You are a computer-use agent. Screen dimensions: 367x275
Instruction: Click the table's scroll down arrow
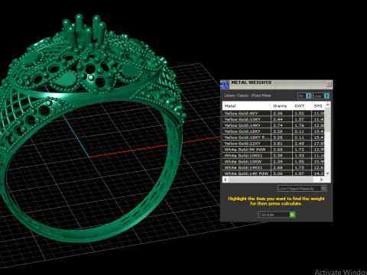(328, 173)
